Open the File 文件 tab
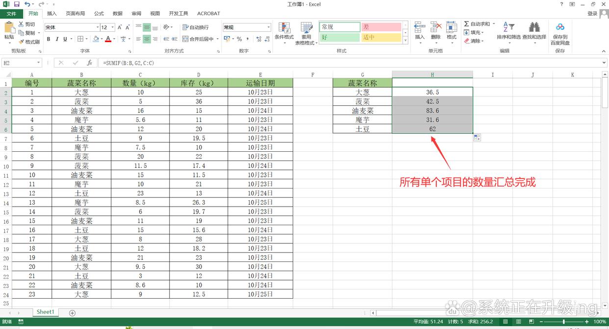The width and height of the screenshot is (609, 329). tap(11, 14)
